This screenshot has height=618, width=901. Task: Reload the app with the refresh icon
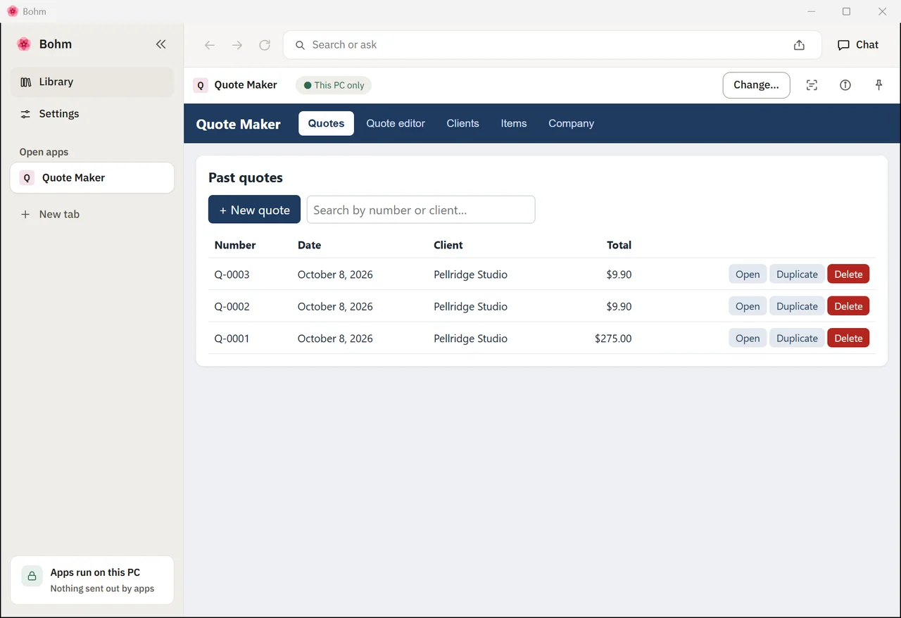pyautogui.click(x=265, y=45)
